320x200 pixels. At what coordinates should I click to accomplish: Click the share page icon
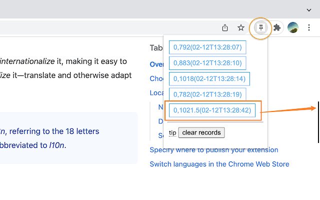[x=225, y=27]
